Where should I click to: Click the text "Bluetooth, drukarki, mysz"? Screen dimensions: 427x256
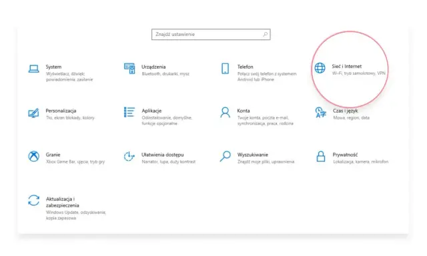click(165, 74)
